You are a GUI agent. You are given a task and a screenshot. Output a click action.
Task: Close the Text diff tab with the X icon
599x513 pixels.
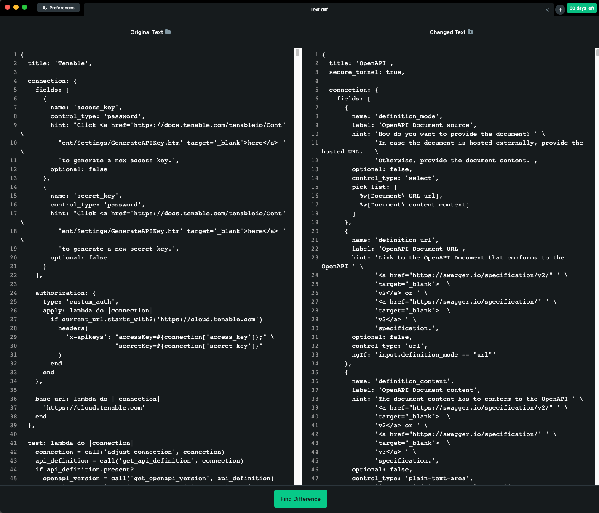click(x=547, y=9)
